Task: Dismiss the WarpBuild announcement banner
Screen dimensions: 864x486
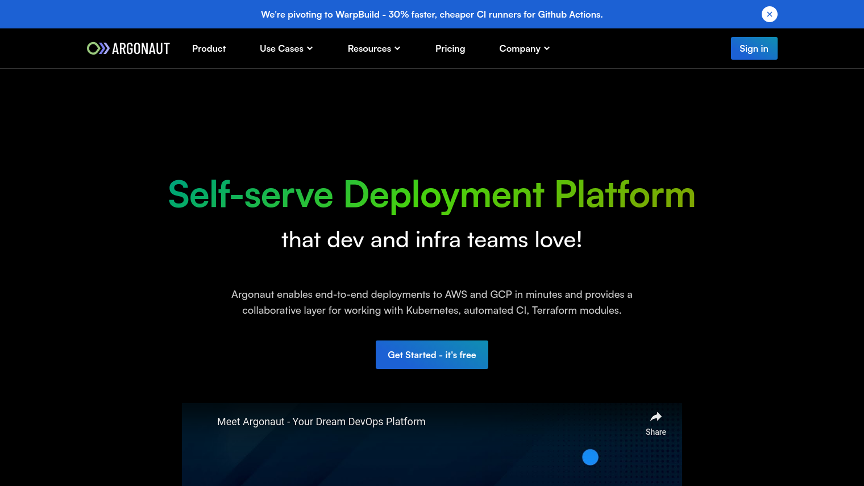Action: (769, 14)
